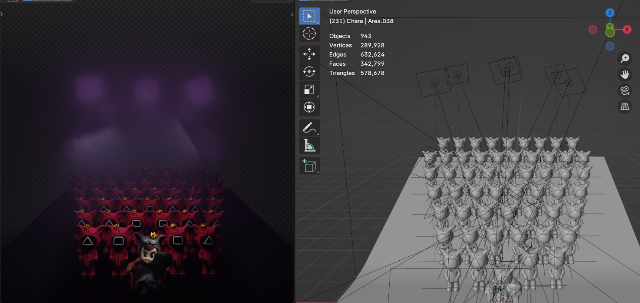Image resolution: width=640 pixels, height=303 pixels.
Task: Select the Measure tool
Action: [309, 145]
